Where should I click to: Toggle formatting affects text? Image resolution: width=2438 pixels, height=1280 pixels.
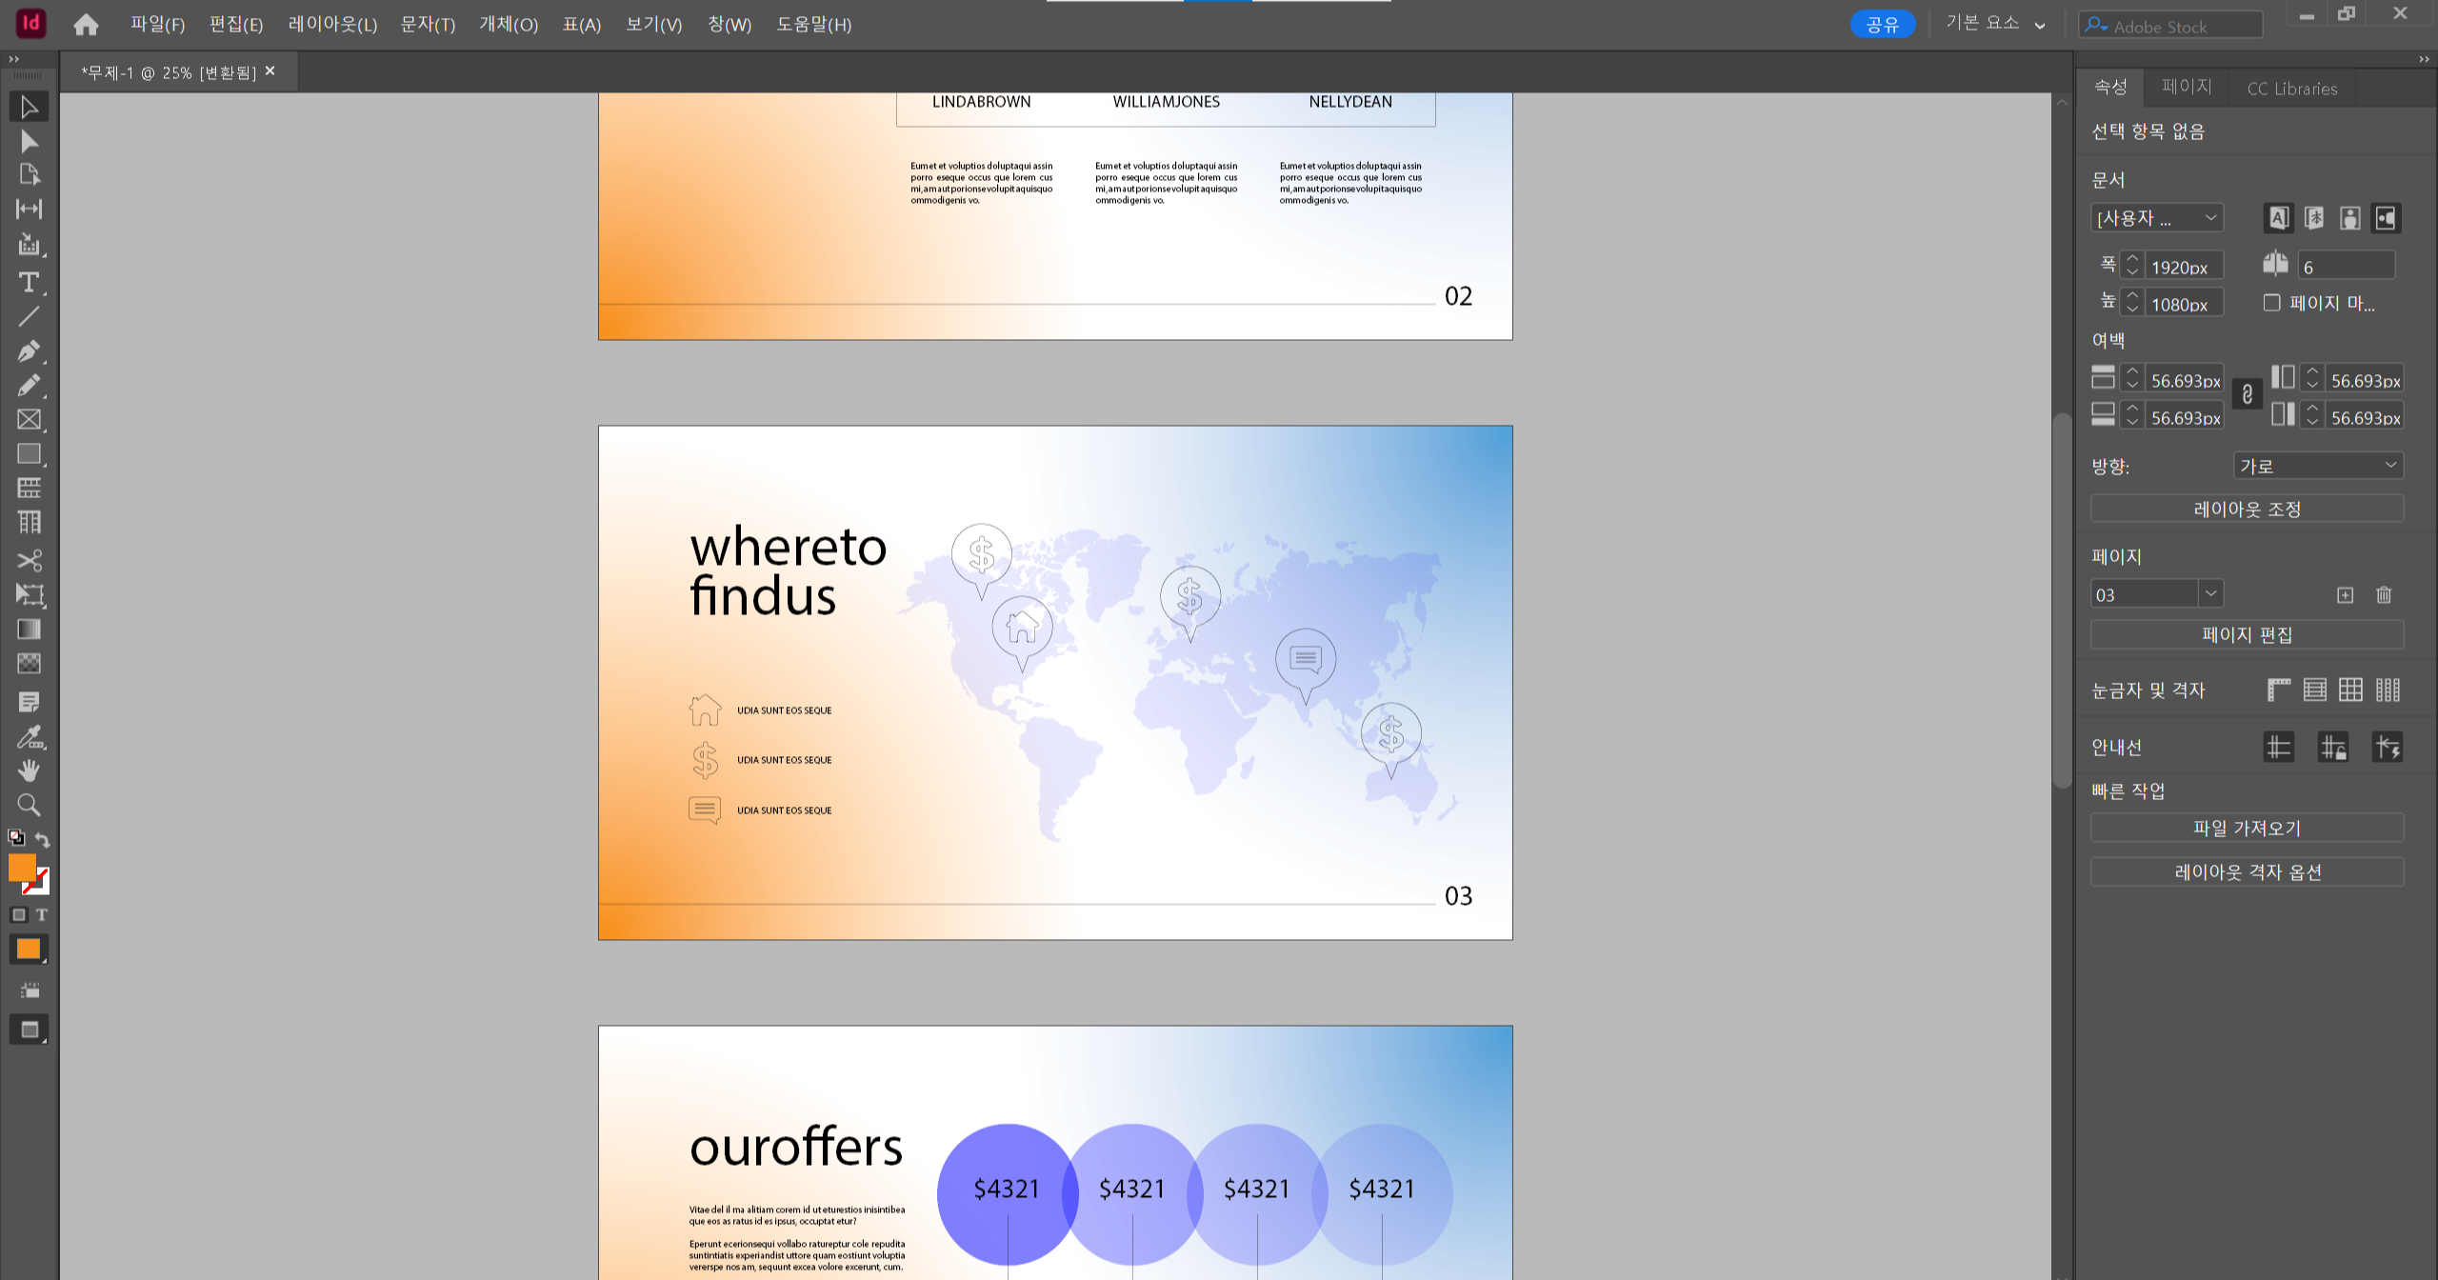[x=41, y=915]
